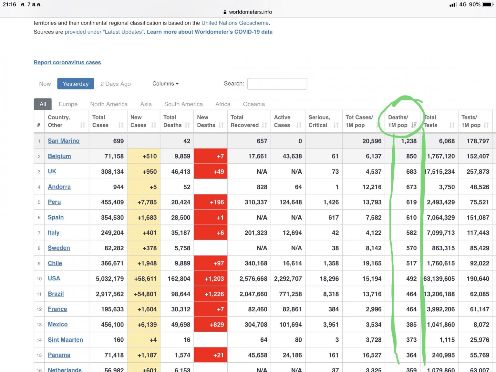Open Brazil country page
496x372 pixels.
tap(56, 294)
